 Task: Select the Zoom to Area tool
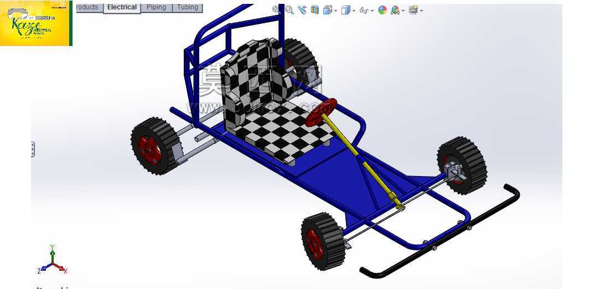click(x=289, y=10)
